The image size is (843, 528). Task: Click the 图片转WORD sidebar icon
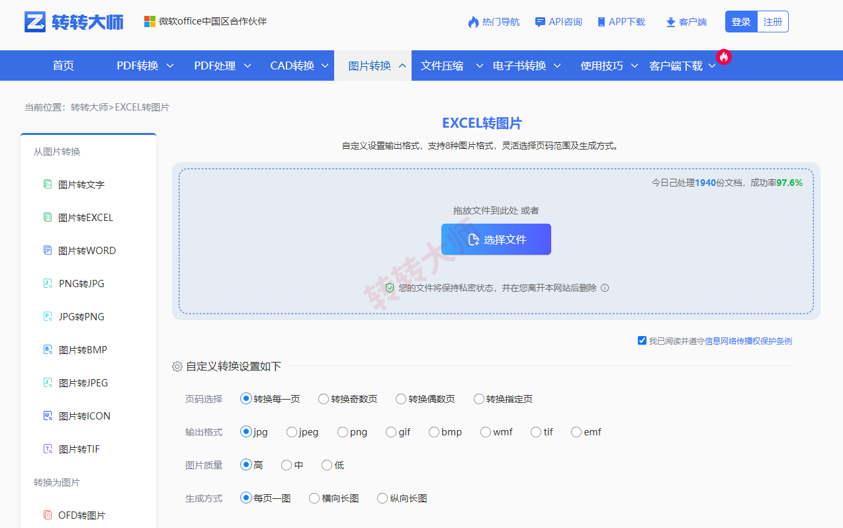point(48,250)
